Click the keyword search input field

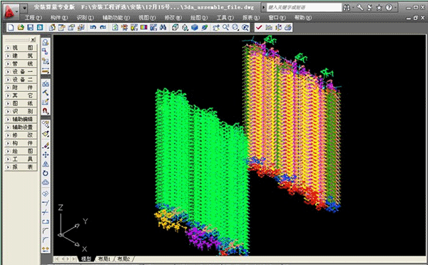pos(304,7)
